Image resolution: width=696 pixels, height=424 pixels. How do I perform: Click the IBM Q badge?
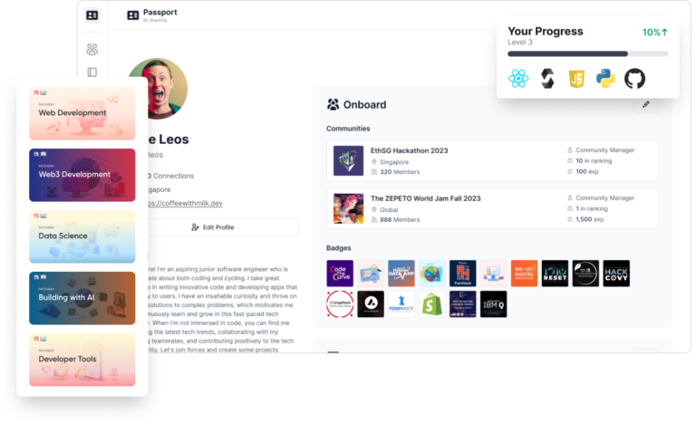point(493,304)
